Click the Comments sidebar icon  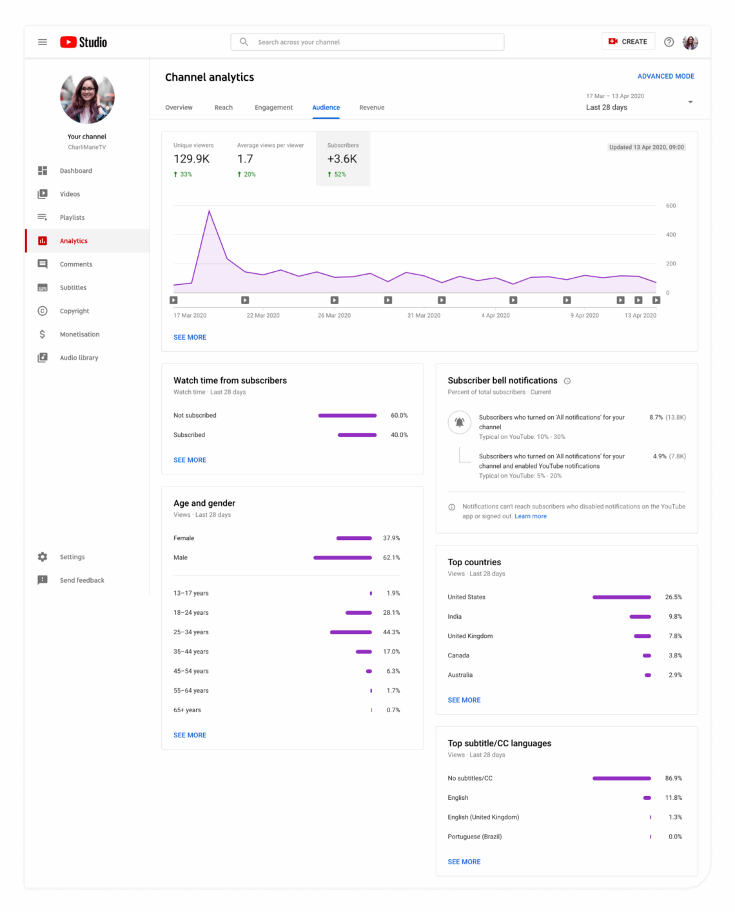click(42, 264)
